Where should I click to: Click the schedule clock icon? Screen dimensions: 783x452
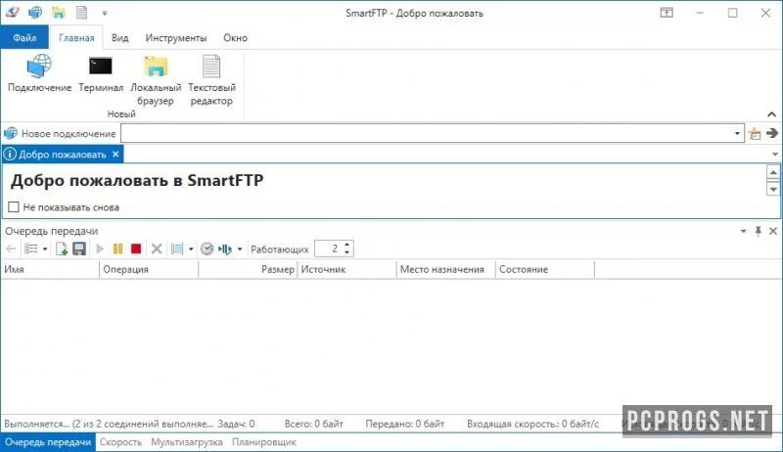click(x=207, y=249)
